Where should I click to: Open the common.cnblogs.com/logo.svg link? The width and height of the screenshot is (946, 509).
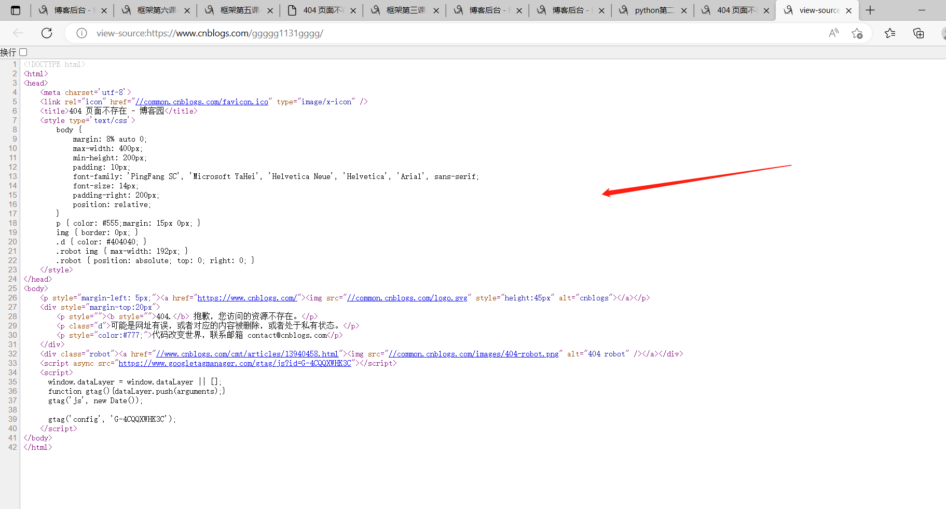(x=407, y=298)
